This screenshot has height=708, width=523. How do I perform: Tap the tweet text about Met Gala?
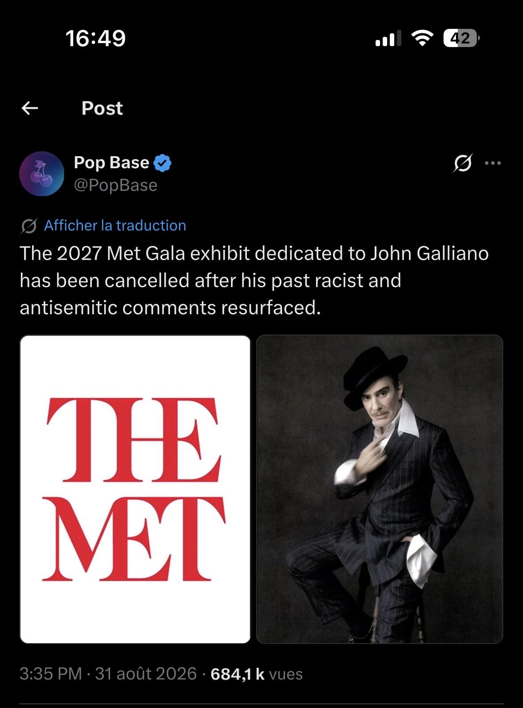pos(254,281)
